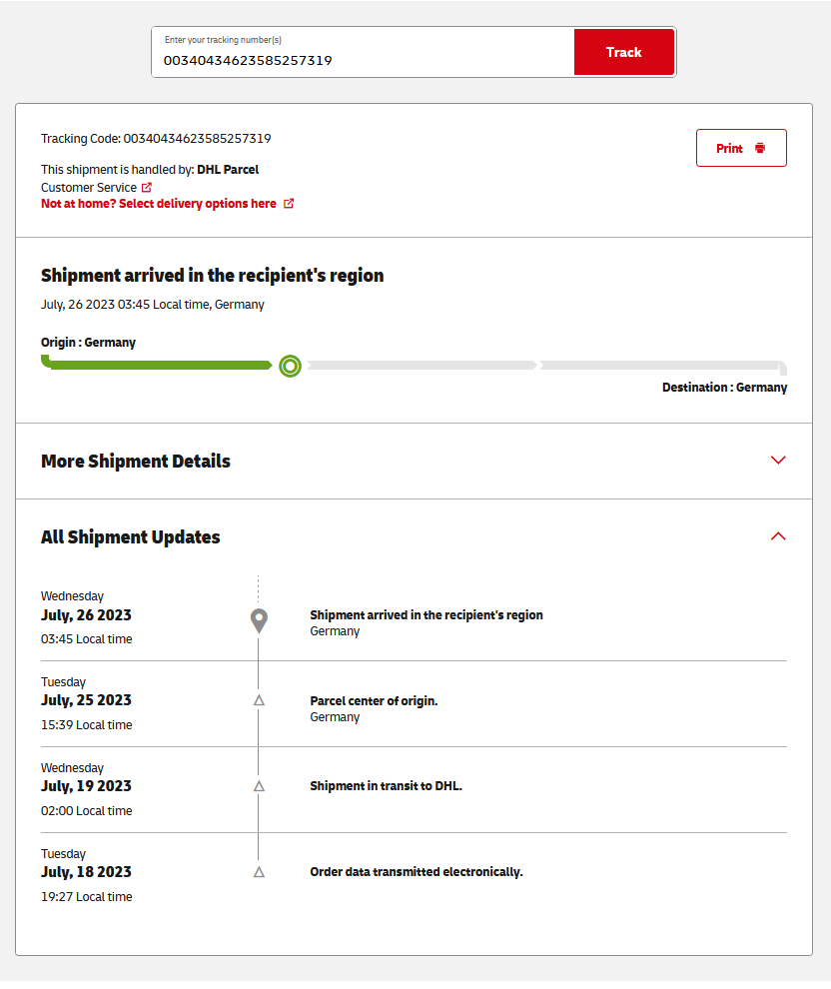Screen dimensions: 831x989
Task: Open Not at home delivery options link
Action: 159,204
